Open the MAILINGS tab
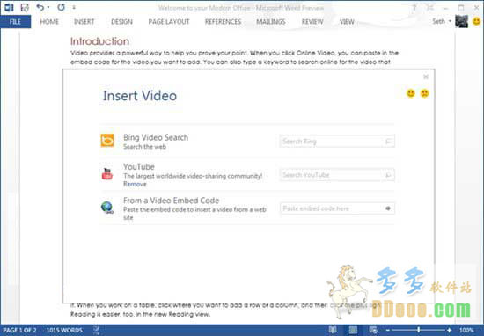 (271, 22)
